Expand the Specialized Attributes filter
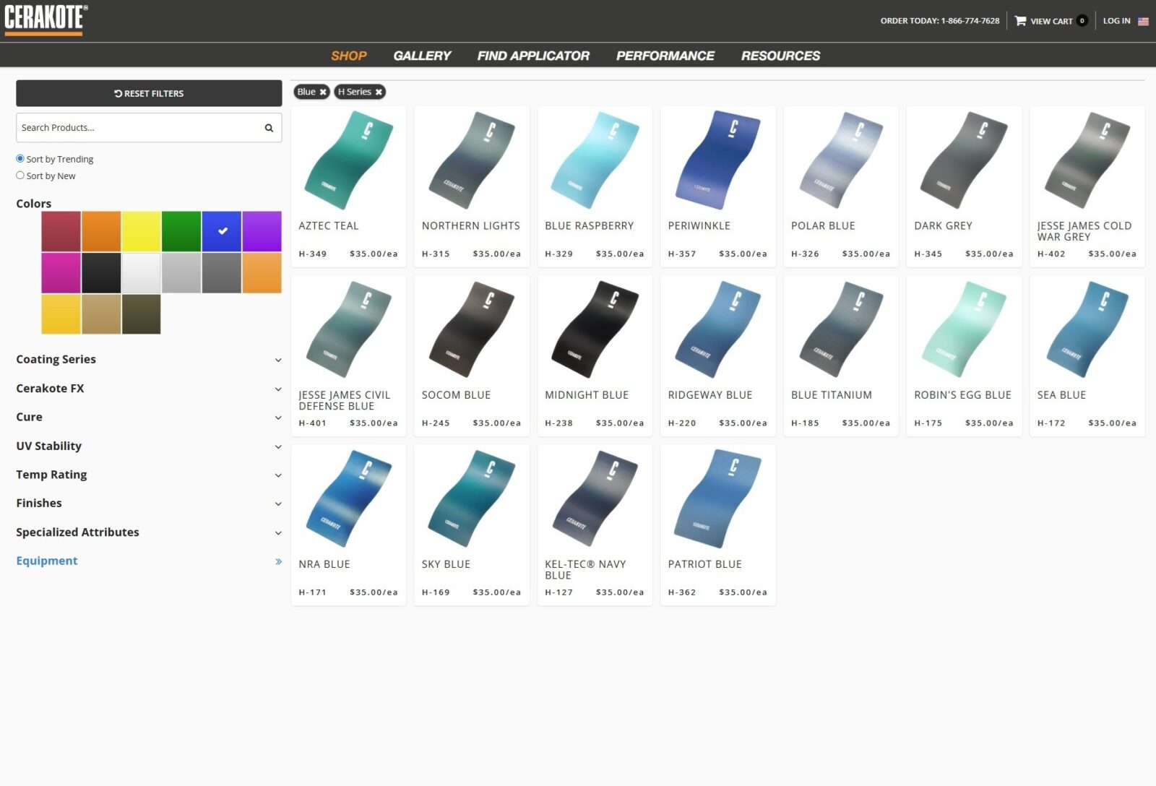The width and height of the screenshot is (1156, 786). point(149,532)
